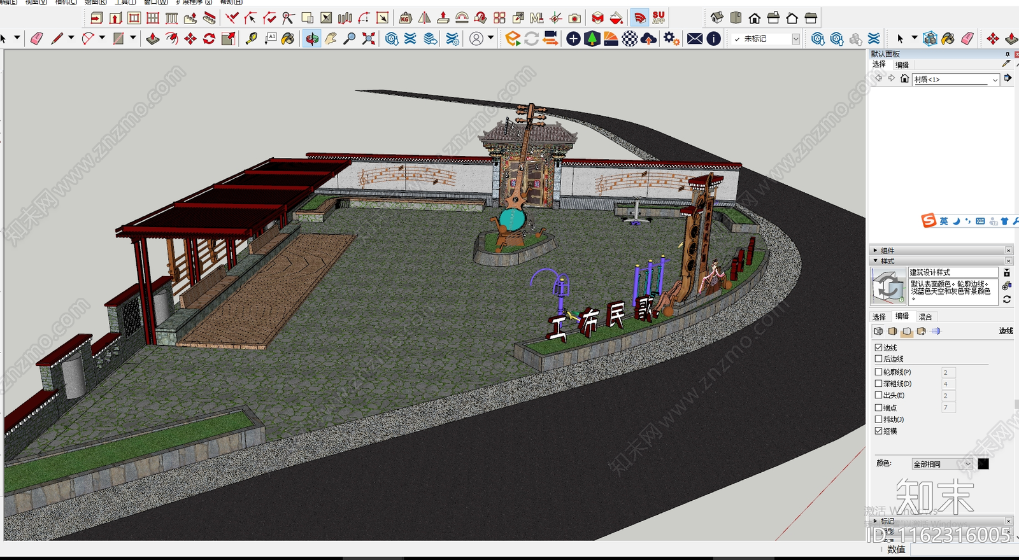1019x560 pixels.
Task: Click the style preview thumbnail
Action: tap(888, 286)
